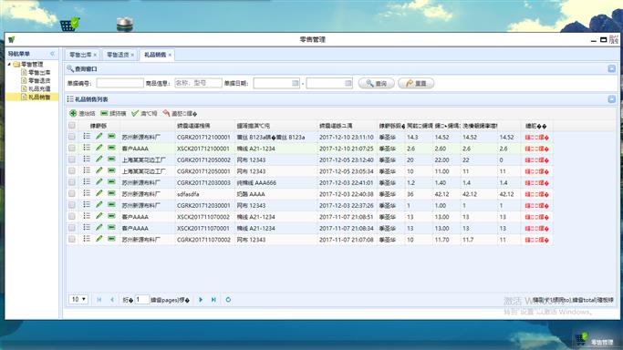Viewport: 623px width, 350px height.
Task: Click the list detail icon in the XSCK201712100001 row
Action: coord(87,148)
